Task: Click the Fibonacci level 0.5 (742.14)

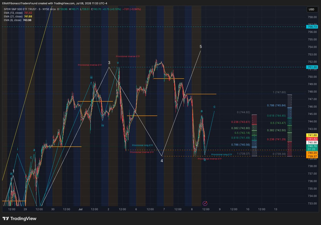Action: coord(242,133)
